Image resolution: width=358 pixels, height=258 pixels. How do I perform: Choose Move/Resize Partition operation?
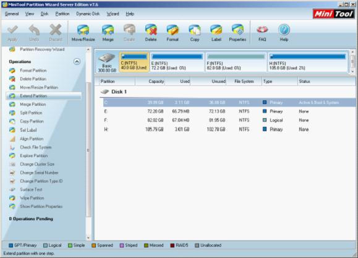[39, 87]
